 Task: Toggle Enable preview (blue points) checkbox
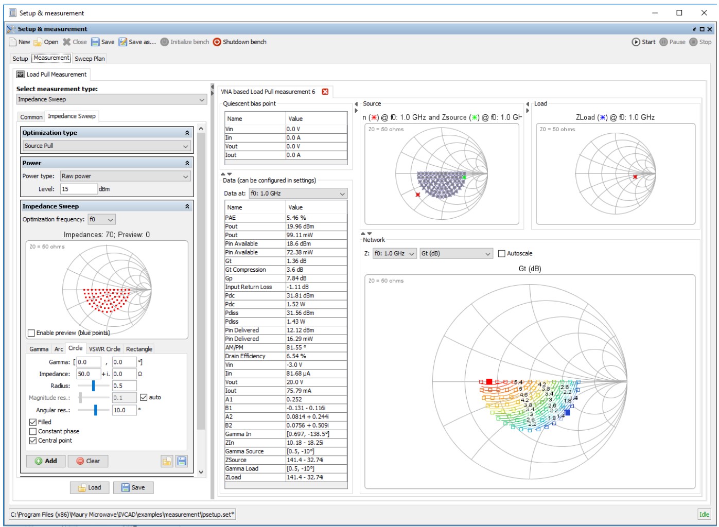tap(31, 333)
